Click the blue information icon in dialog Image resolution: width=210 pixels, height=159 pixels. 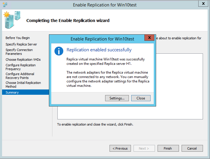pos(59,50)
